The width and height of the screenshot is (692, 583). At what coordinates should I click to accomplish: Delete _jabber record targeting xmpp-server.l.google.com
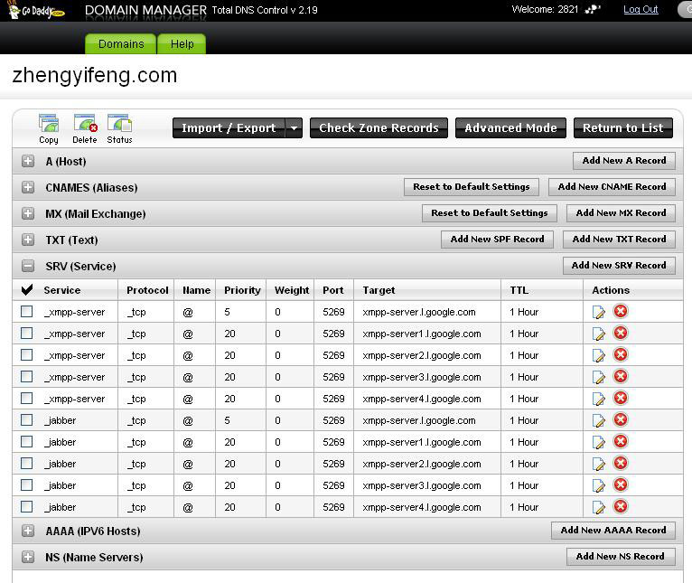[x=621, y=420]
